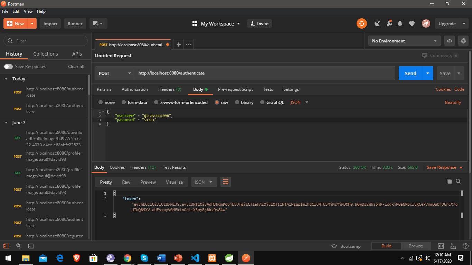Open the help question mark icon
Screen dimensions: 472x265
point(465,246)
